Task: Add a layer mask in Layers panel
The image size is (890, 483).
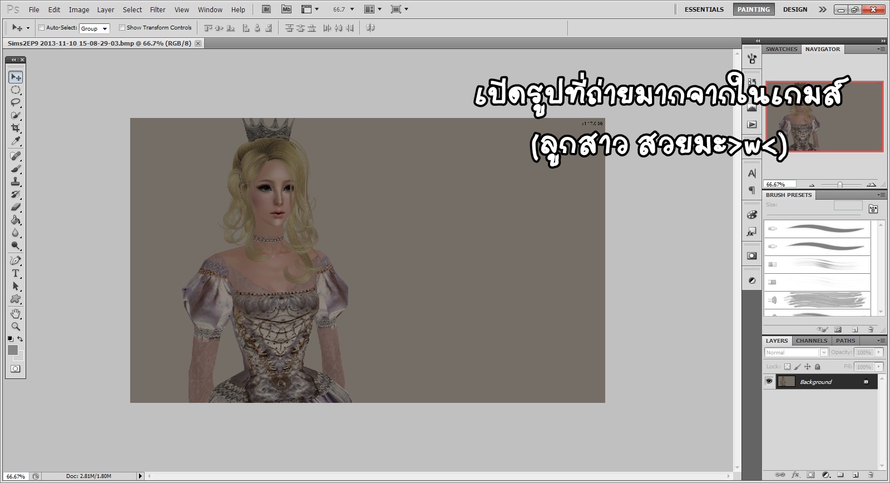Action: [x=810, y=475]
